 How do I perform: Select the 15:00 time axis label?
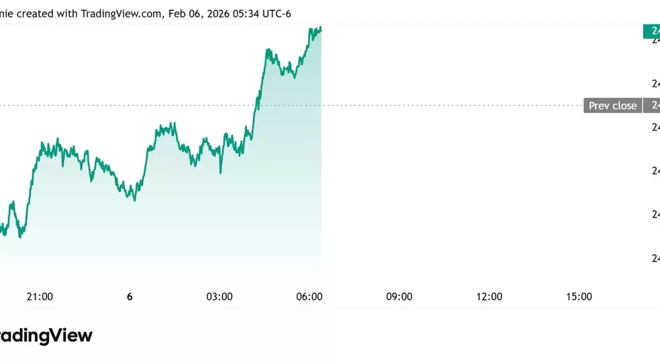click(579, 296)
